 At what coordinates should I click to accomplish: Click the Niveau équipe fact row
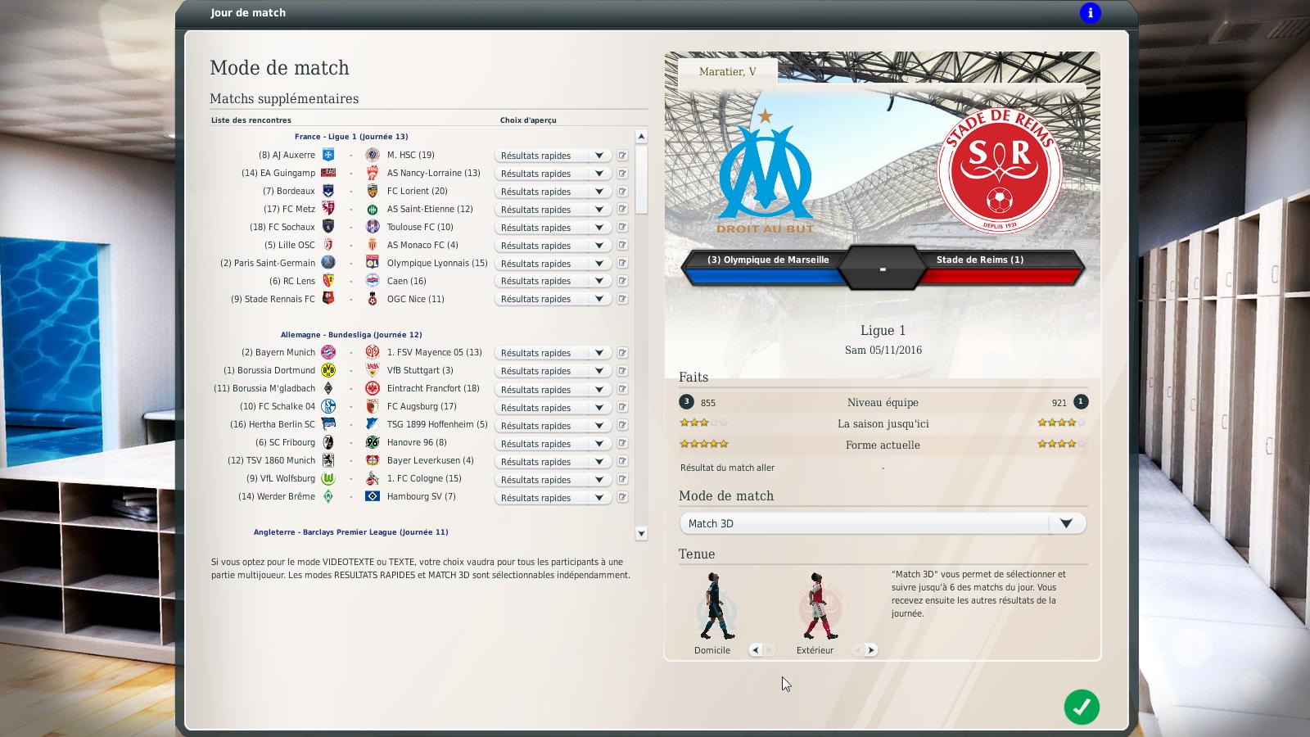point(883,402)
